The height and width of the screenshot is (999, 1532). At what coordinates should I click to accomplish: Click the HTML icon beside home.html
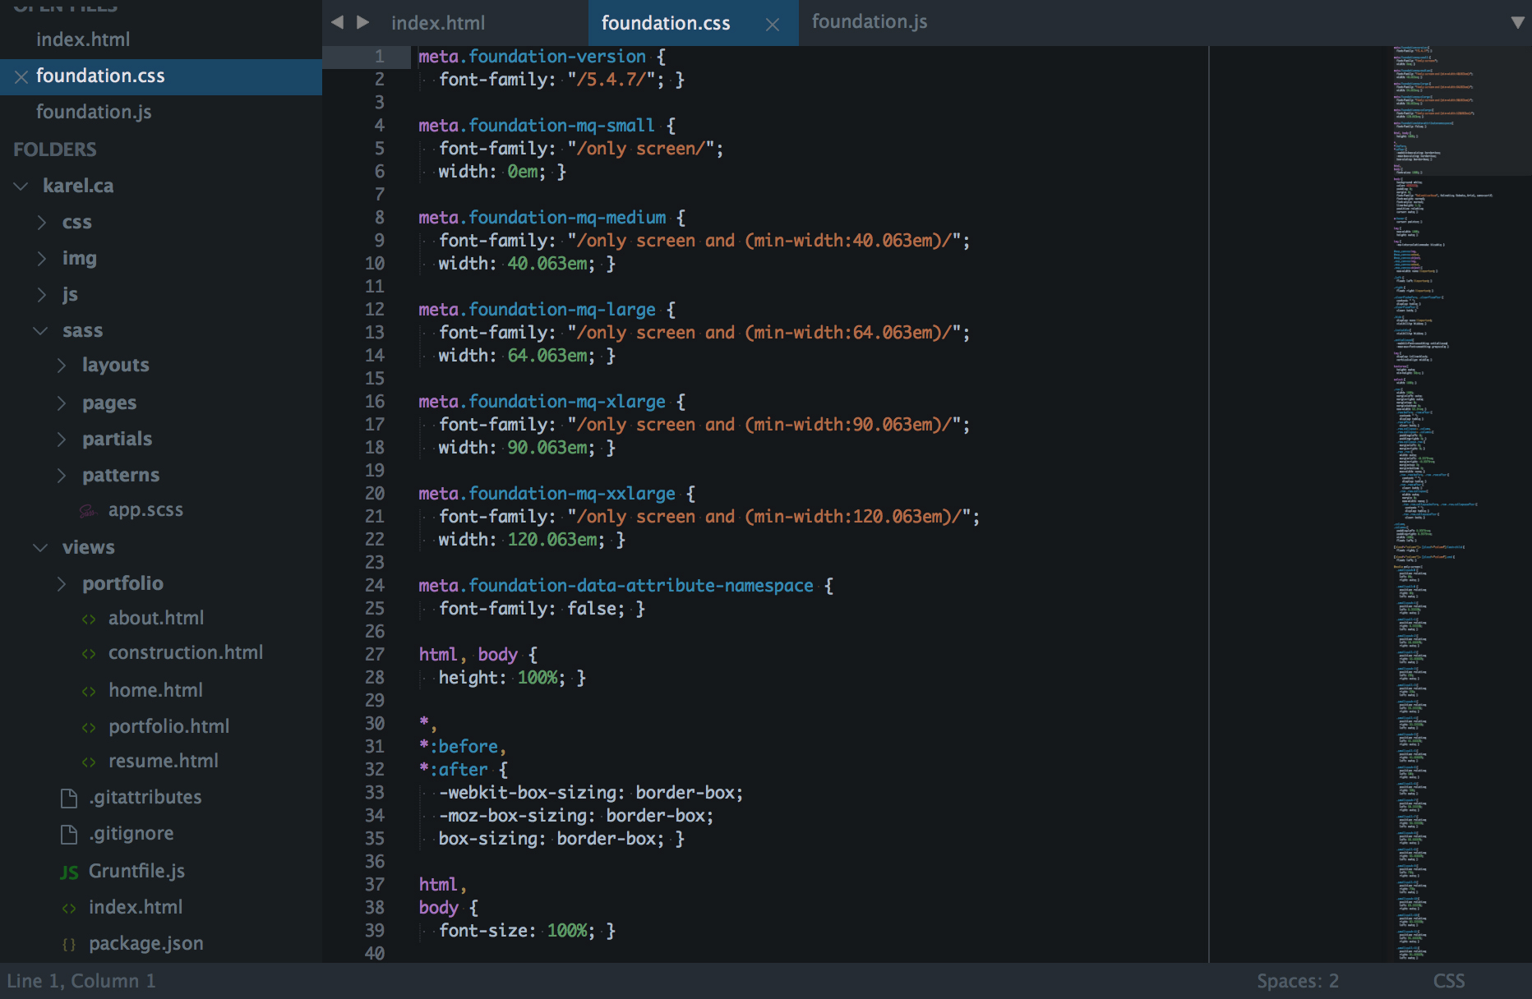point(89,692)
